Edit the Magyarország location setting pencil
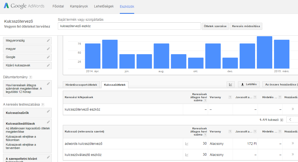Image resolution: width=298 pixels, height=162 pixels. tap(48, 40)
